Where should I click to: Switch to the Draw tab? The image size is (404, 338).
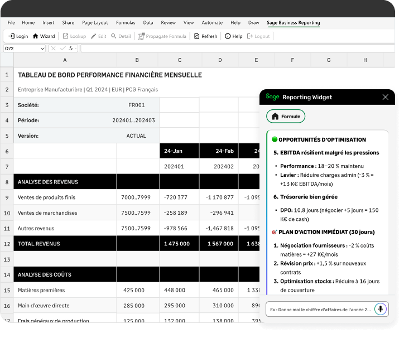click(x=253, y=23)
